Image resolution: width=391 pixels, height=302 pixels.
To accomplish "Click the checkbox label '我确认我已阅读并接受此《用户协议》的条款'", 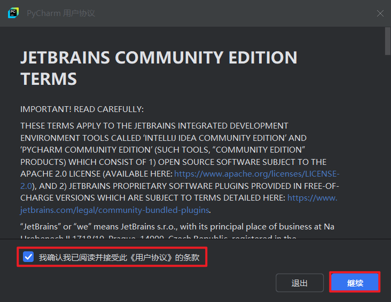I will pyautogui.click(x=119, y=257).
